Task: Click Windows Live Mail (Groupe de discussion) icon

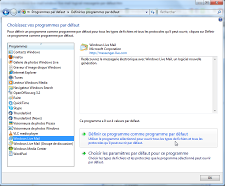Action: click(x=10, y=143)
